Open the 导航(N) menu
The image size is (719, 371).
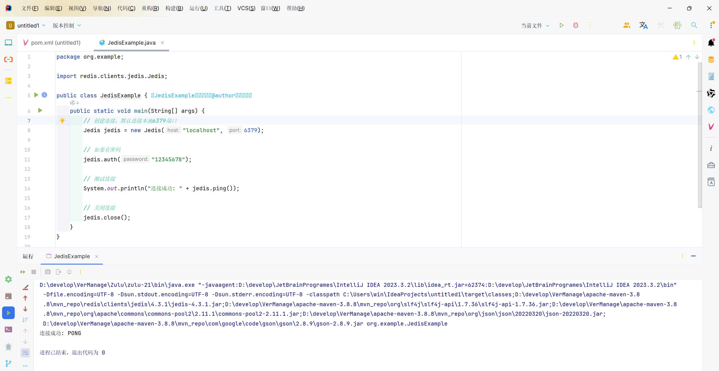coord(102,8)
